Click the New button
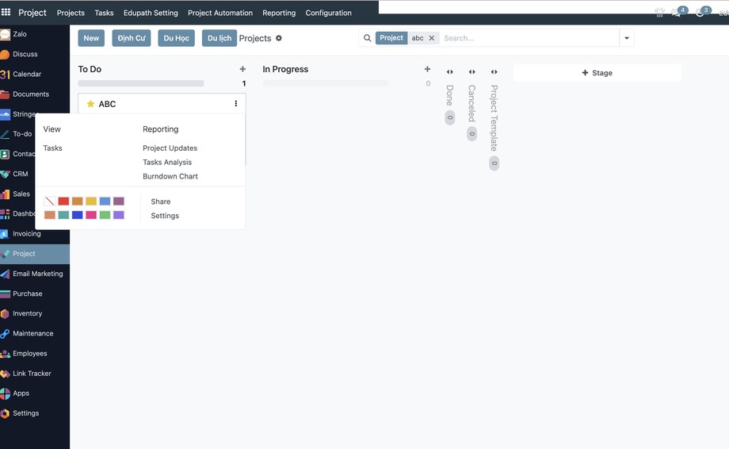 tap(91, 38)
